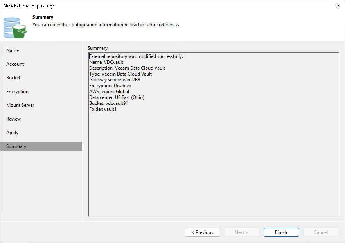
Task: Click the New External Repository title text
Action: coord(29,6)
